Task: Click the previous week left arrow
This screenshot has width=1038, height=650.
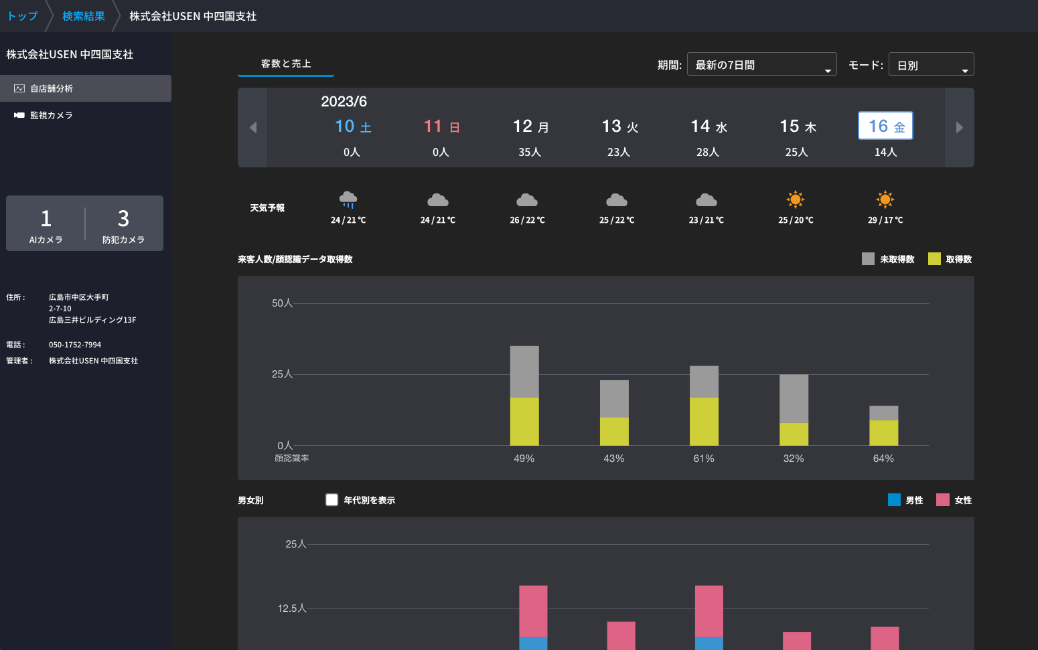Action: click(x=252, y=127)
